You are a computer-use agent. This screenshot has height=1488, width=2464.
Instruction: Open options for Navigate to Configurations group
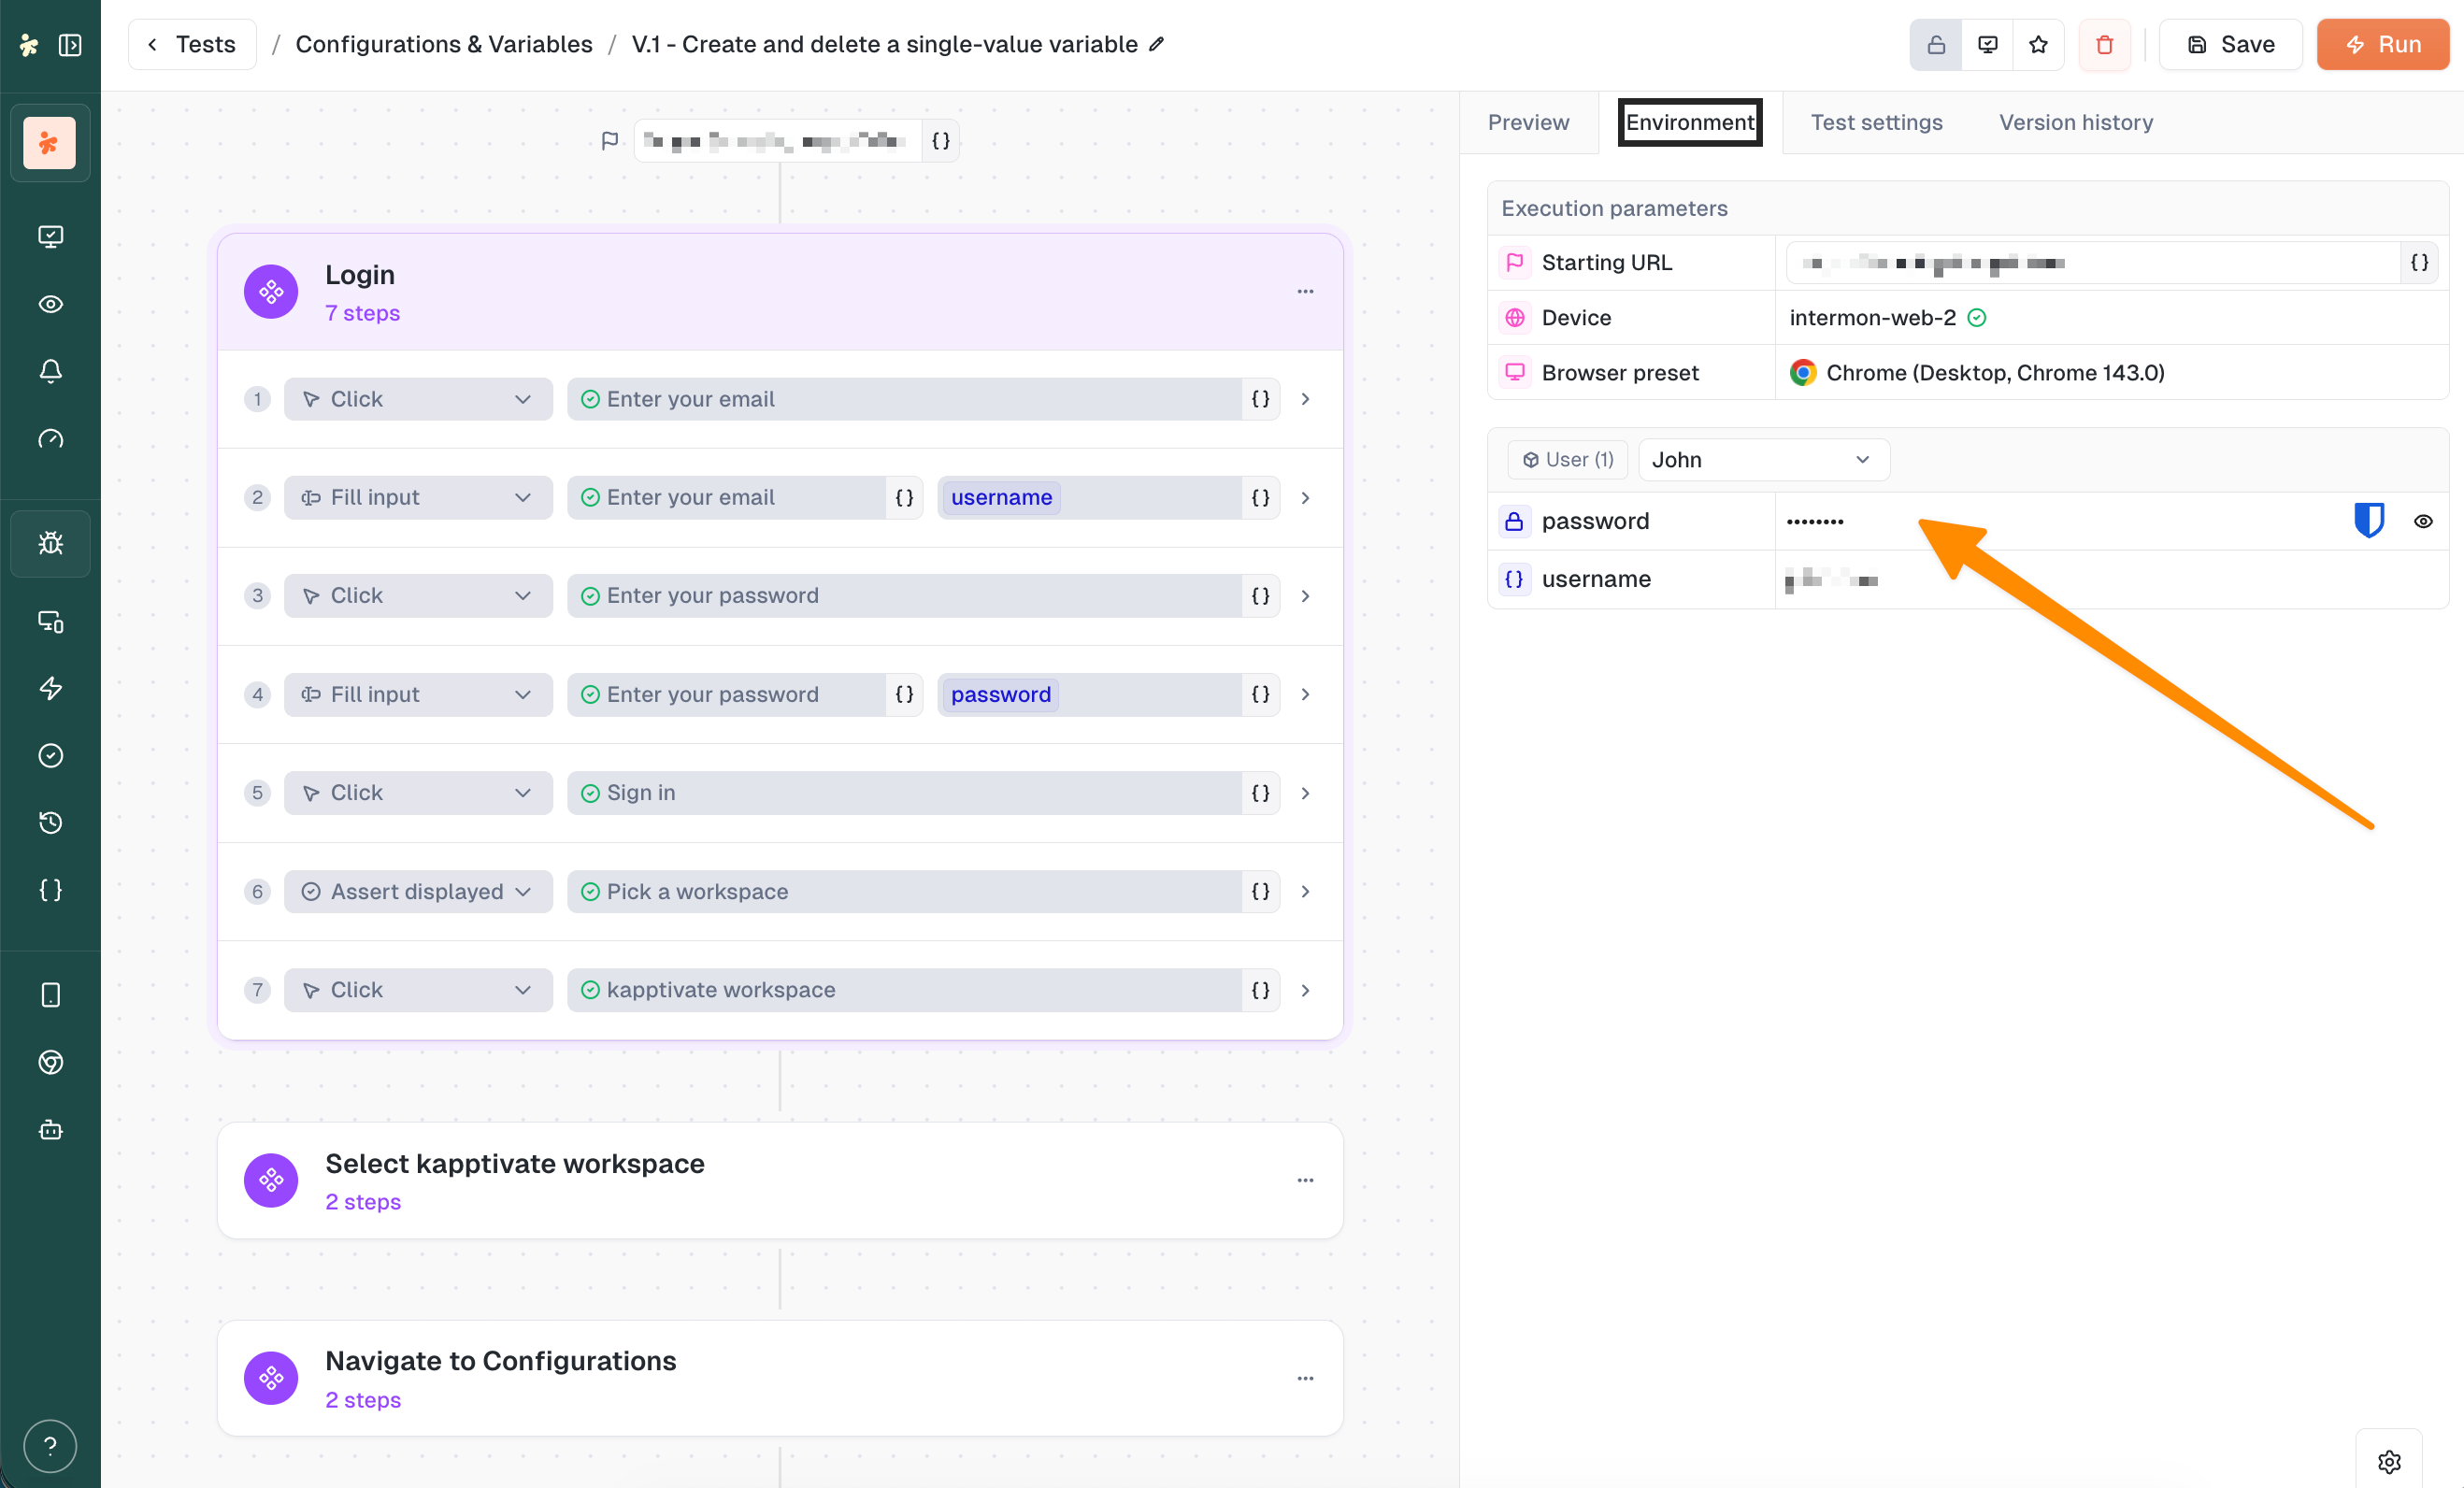point(1305,1378)
